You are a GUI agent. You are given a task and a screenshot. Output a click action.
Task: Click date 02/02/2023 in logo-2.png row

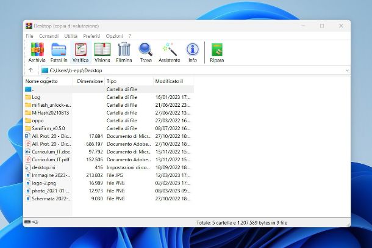(x=173, y=183)
